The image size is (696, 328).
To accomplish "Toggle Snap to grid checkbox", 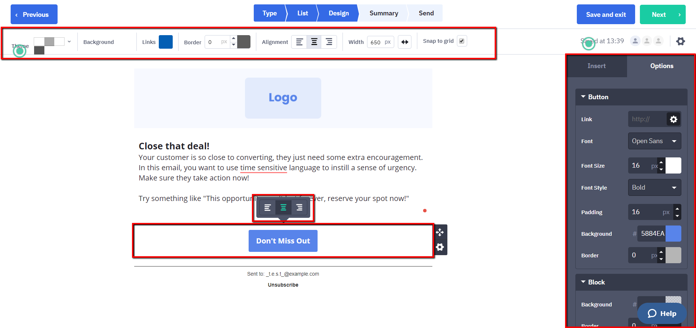I will point(462,41).
